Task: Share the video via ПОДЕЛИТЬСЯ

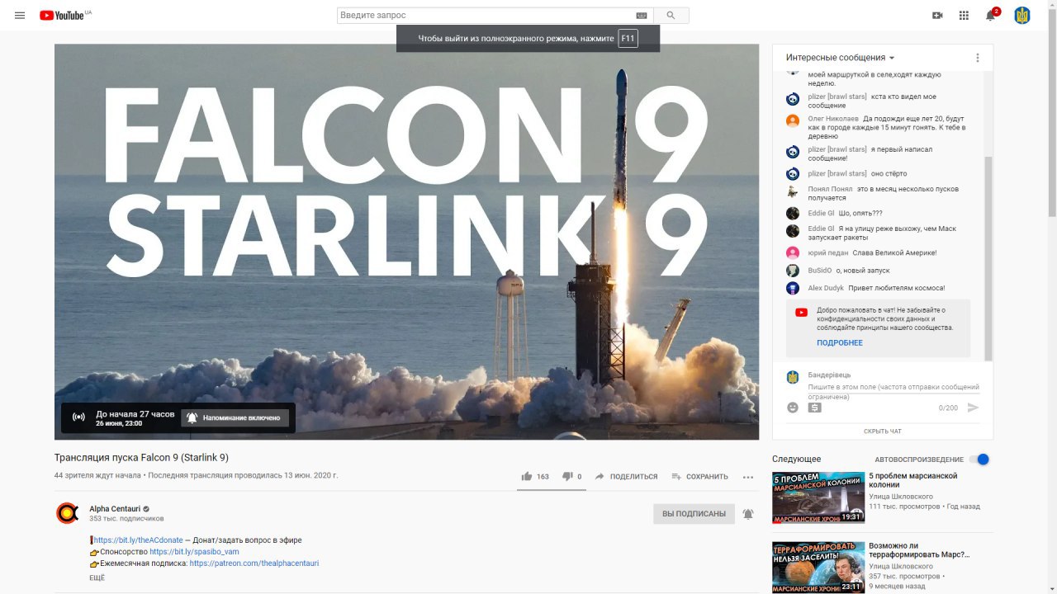Action: coord(626,476)
